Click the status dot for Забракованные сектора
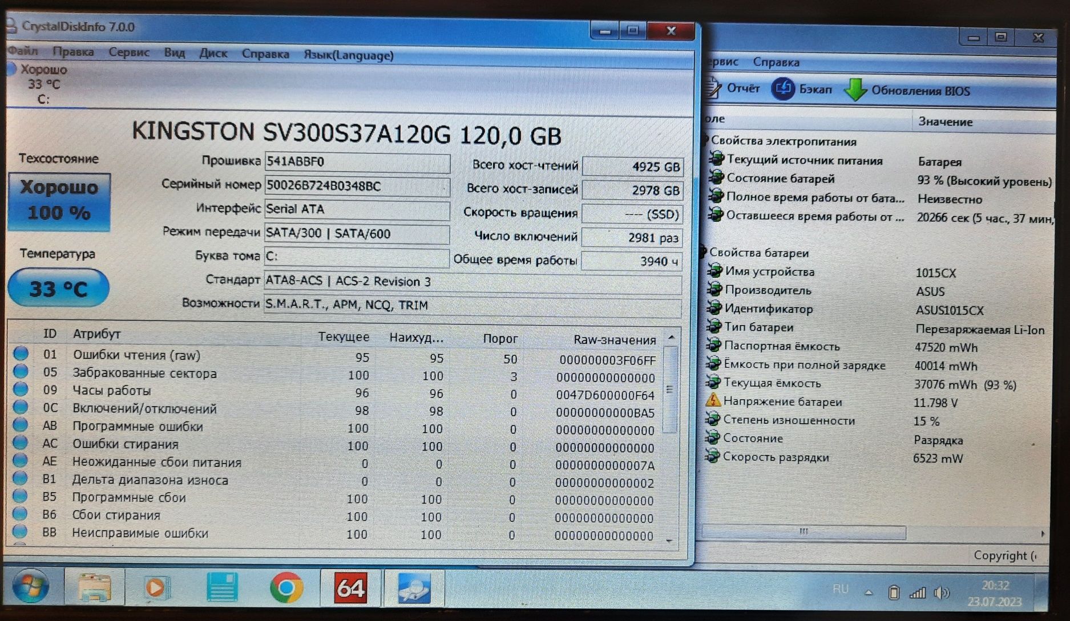Viewport: 1070px width, 621px height. pyautogui.click(x=21, y=372)
